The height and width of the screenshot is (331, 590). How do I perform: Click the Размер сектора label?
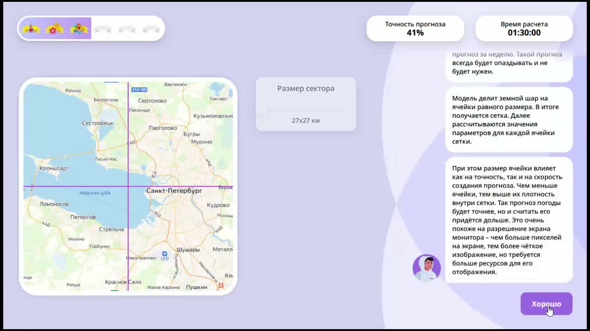point(306,88)
